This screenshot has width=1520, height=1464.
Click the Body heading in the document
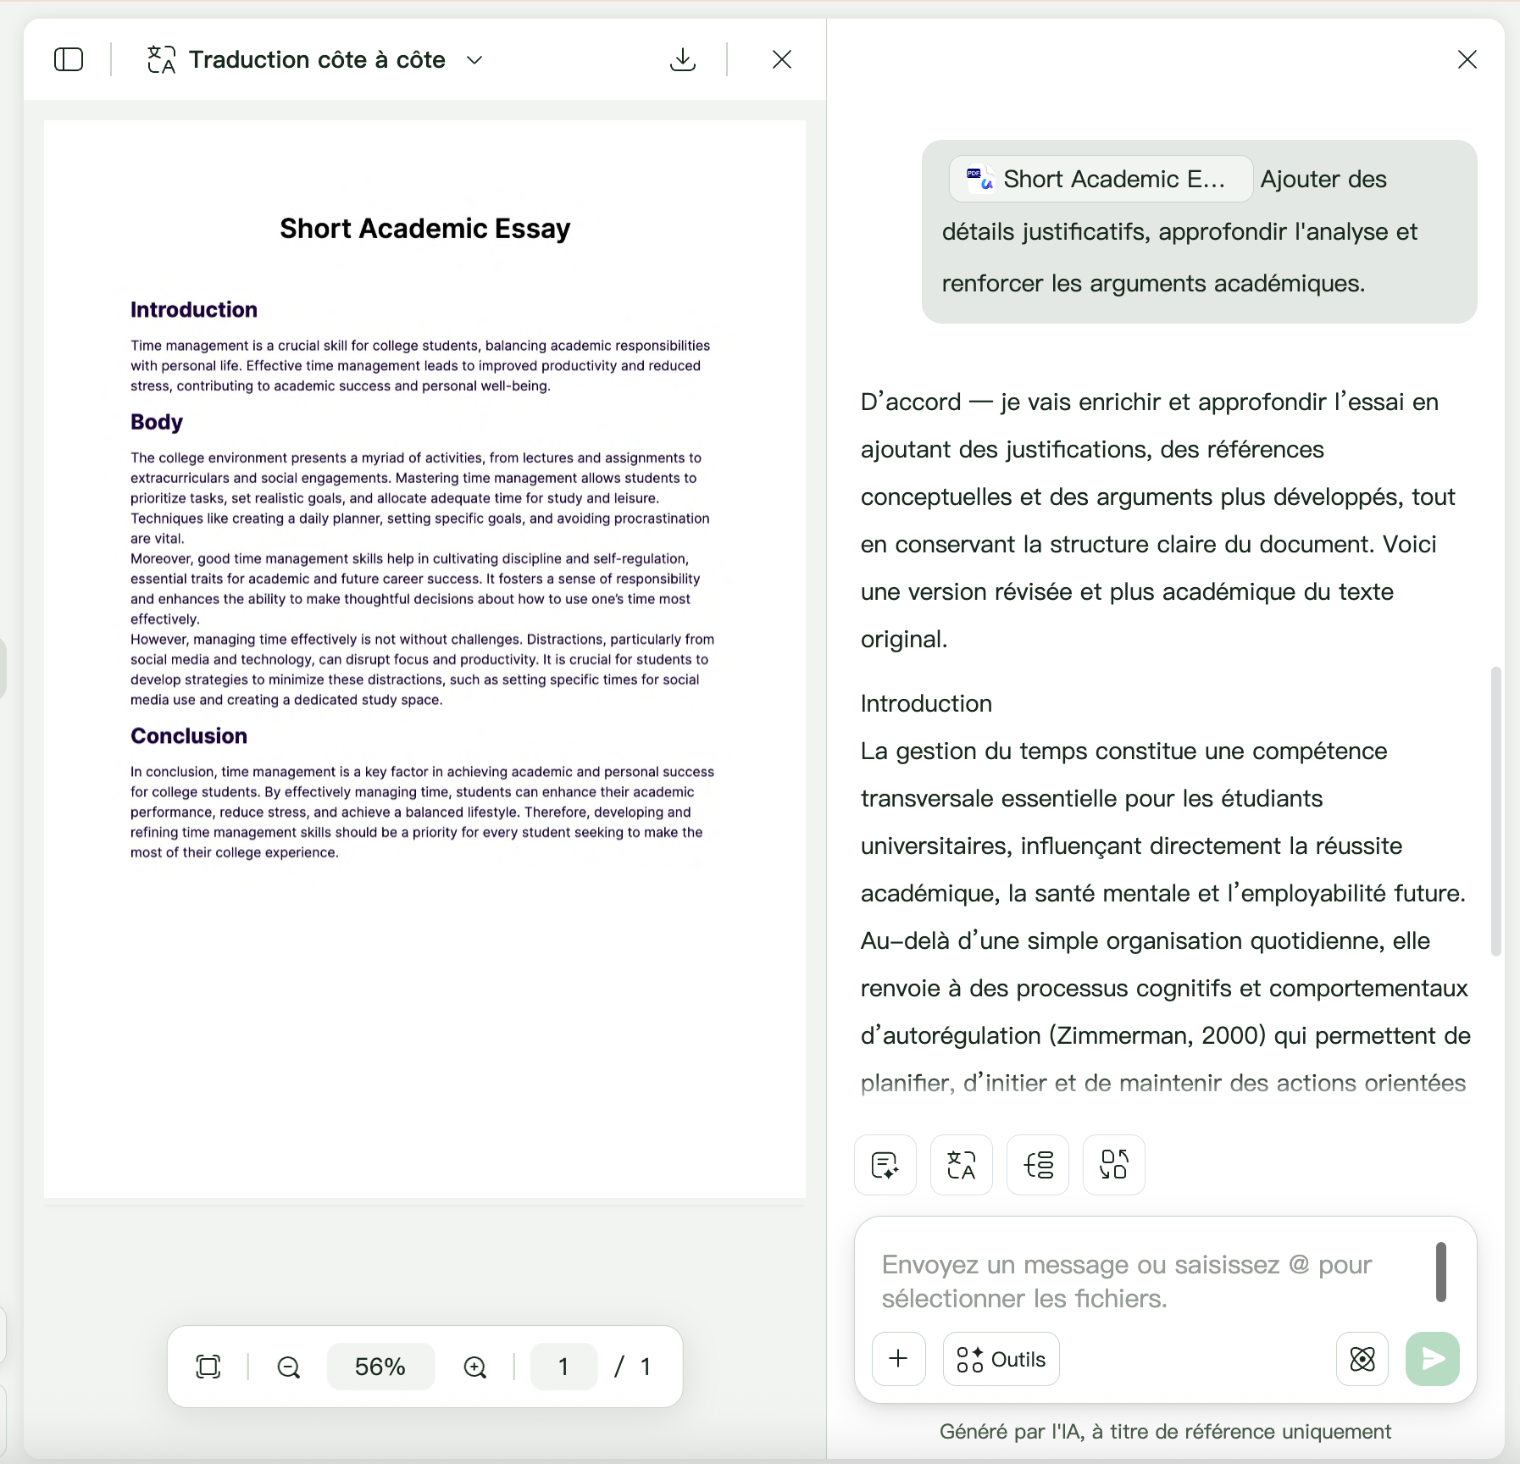[x=157, y=421]
